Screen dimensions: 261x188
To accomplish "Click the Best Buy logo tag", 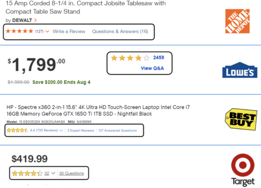I will tap(241, 119).
